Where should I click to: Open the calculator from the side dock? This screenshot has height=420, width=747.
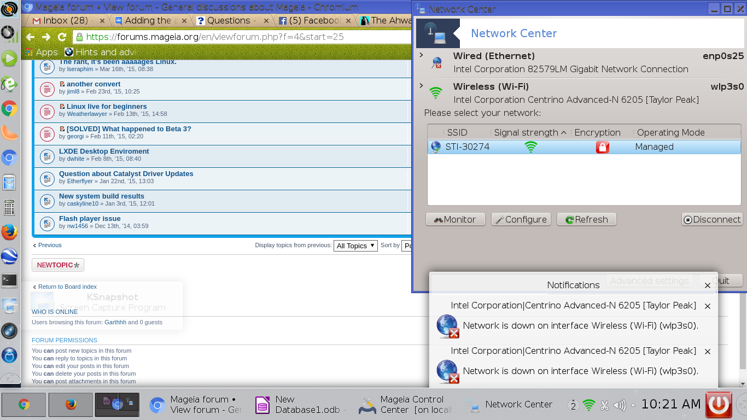click(x=9, y=208)
